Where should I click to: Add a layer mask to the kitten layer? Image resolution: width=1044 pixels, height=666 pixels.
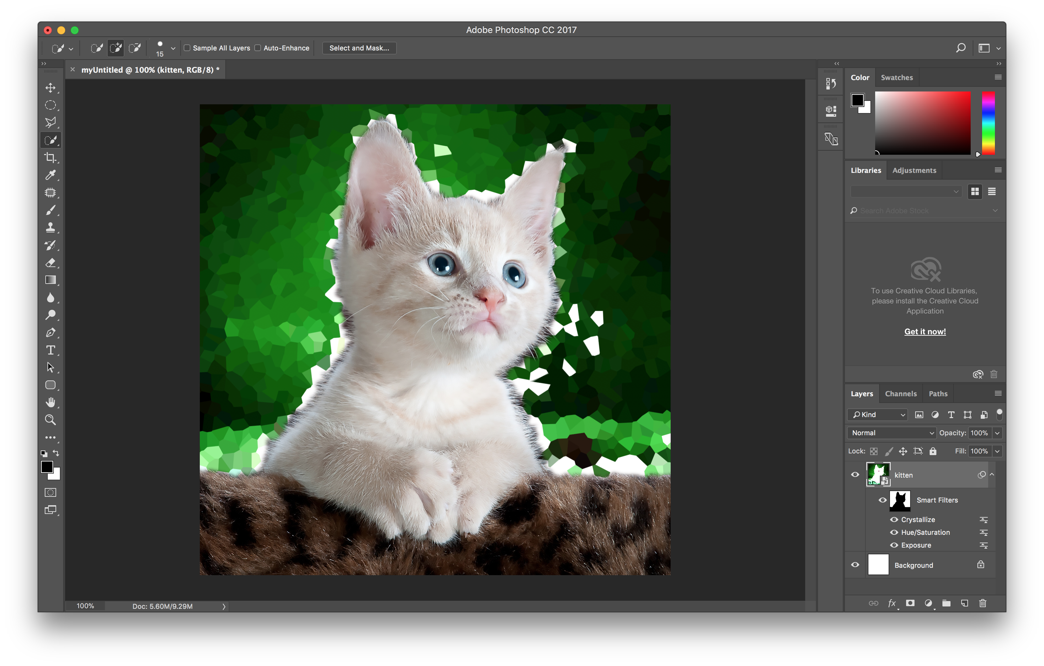tap(910, 603)
